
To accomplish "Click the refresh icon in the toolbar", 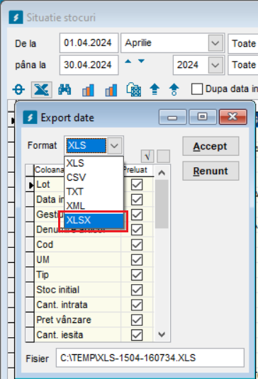I will click(x=18, y=90).
